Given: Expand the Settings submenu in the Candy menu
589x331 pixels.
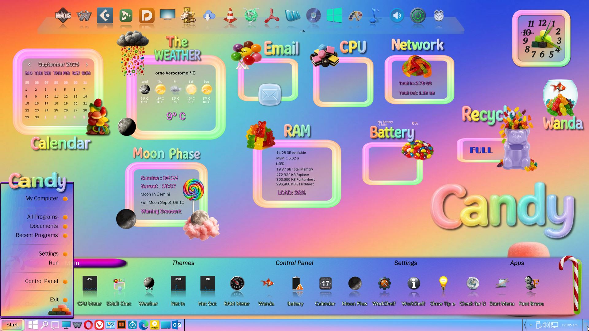Looking at the screenshot, I should click(48, 254).
